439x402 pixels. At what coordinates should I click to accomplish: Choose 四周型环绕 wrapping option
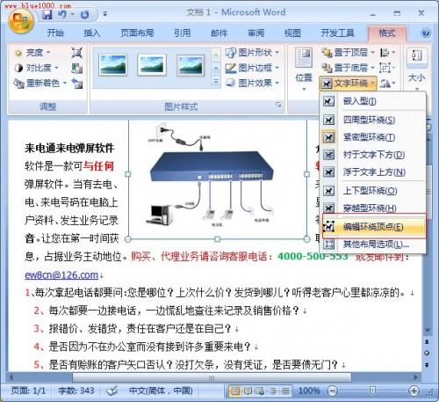point(372,120)
